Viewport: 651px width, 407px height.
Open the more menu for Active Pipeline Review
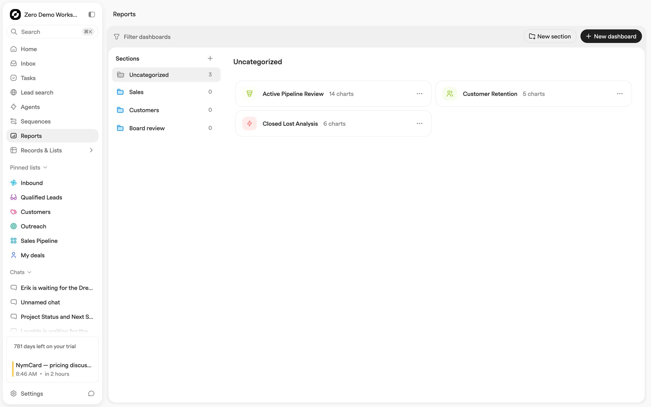(x=419, y=94)
